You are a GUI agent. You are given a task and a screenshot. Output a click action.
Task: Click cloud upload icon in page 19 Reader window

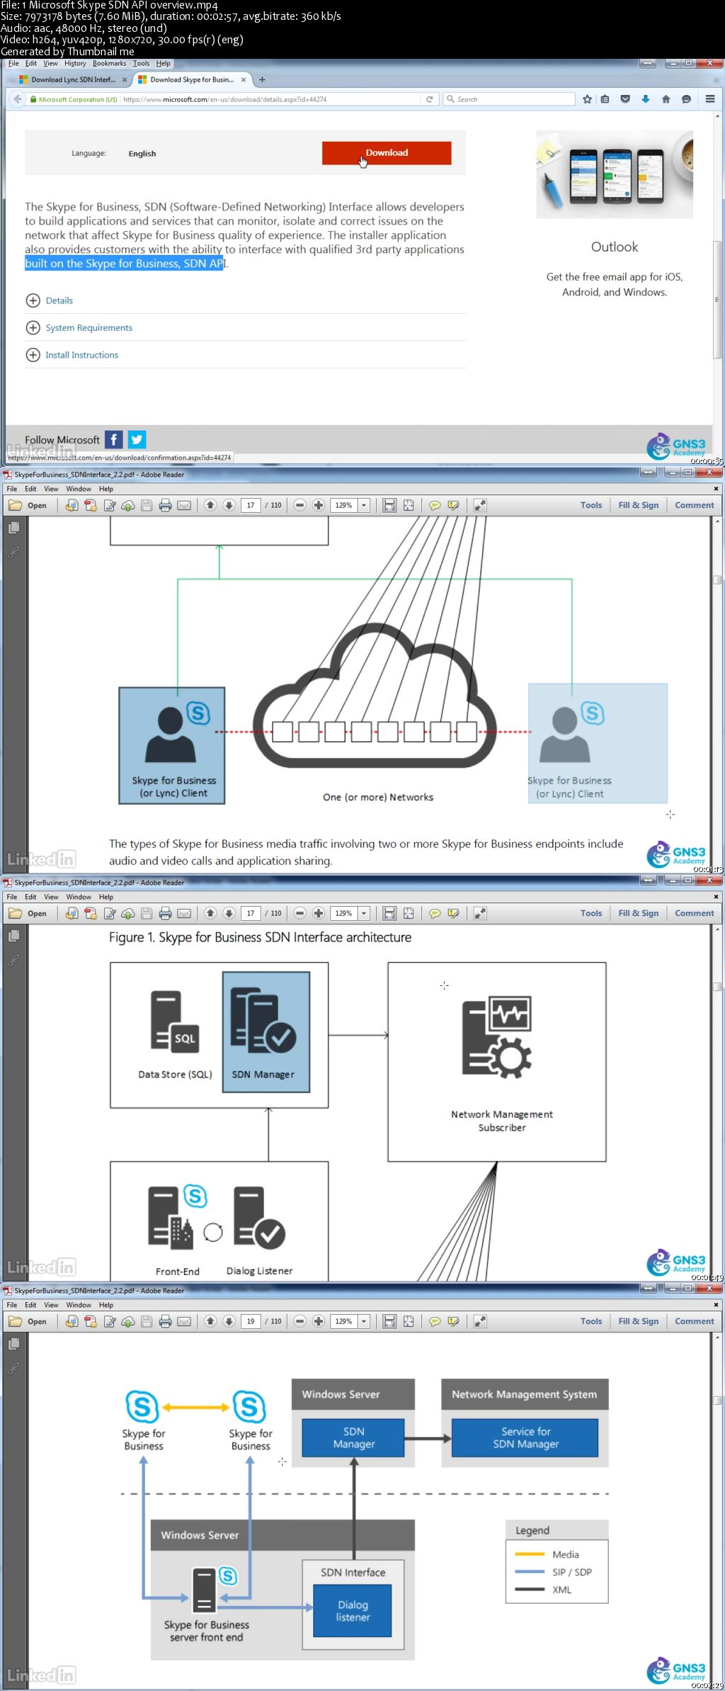[x=128, y=1322]
